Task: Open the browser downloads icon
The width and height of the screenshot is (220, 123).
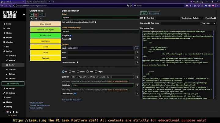Action: tap(191, 6)
